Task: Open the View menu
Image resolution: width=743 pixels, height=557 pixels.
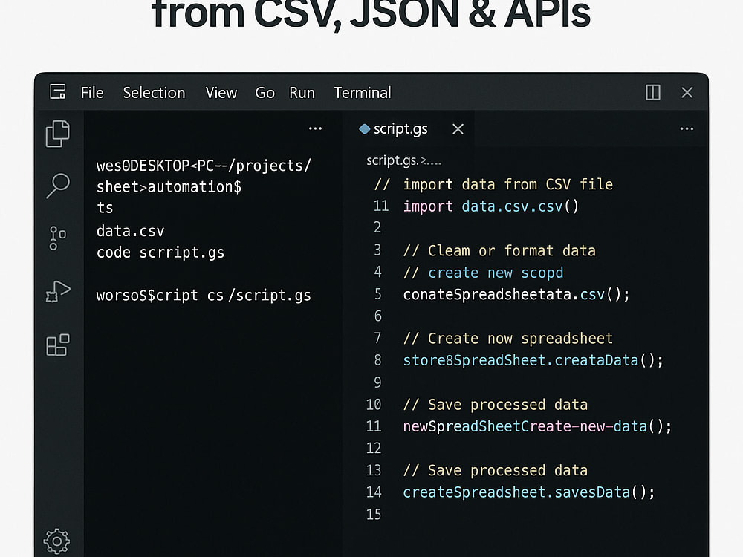Action: 221,92
